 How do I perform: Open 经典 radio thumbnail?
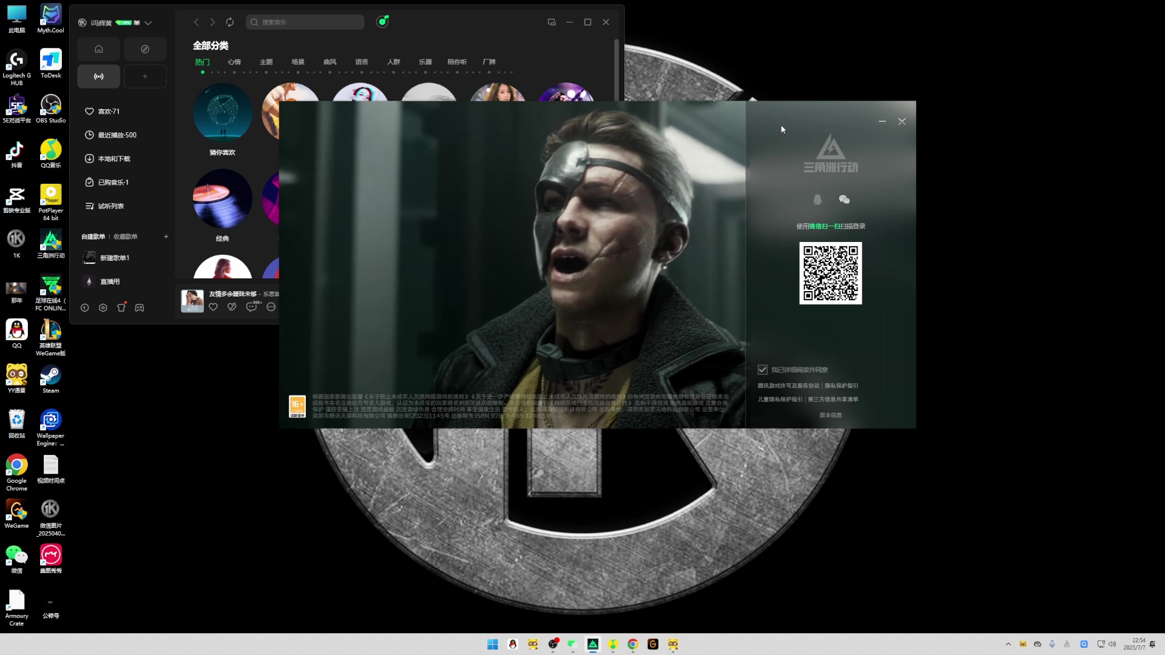tap(222, 199)
